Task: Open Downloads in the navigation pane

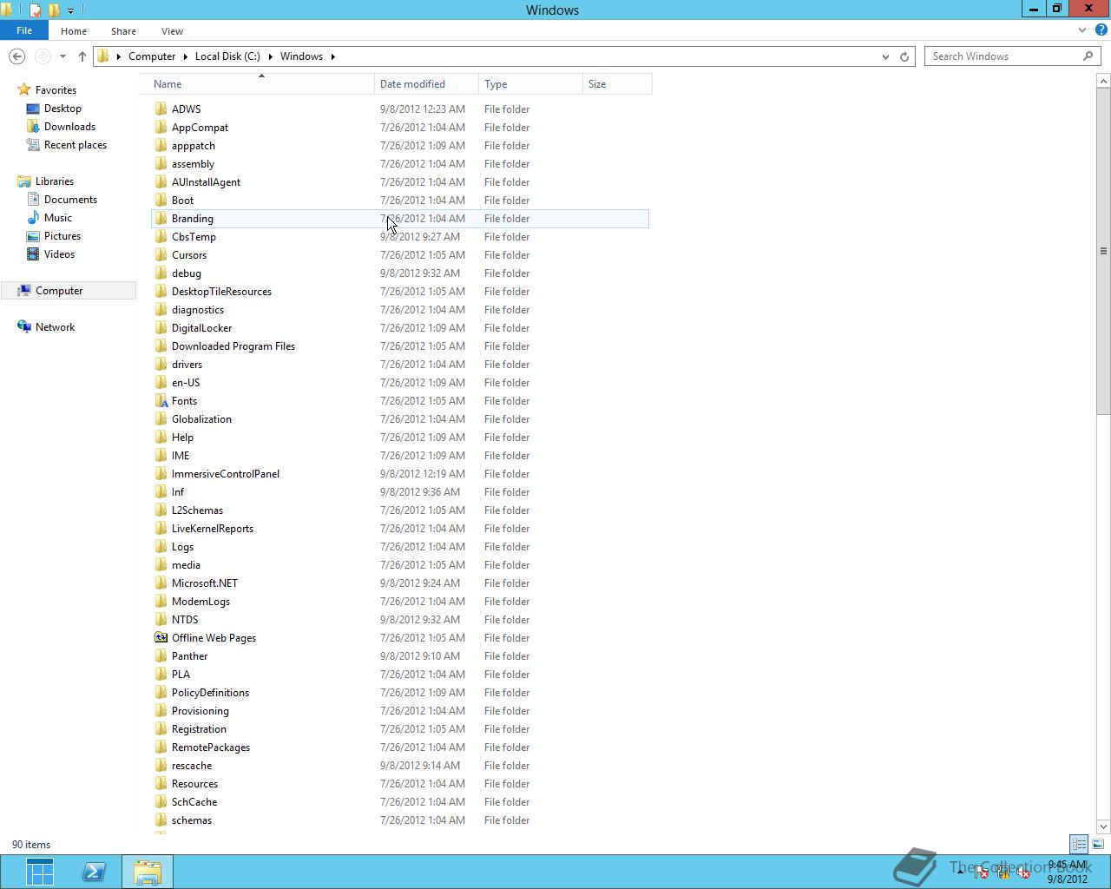Action: click(x=69, y=127)
